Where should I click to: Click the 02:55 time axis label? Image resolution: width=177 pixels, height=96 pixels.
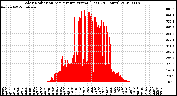tap(22, 91)
